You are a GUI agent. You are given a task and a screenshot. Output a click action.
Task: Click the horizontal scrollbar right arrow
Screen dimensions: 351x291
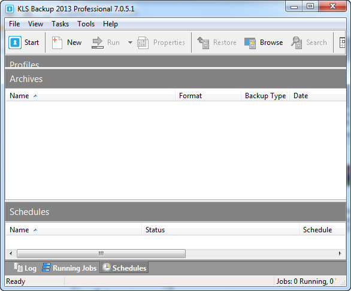[340, 254]
